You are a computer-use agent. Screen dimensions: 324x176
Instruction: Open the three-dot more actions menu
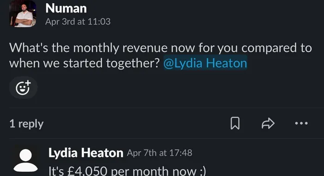(301, 123)
